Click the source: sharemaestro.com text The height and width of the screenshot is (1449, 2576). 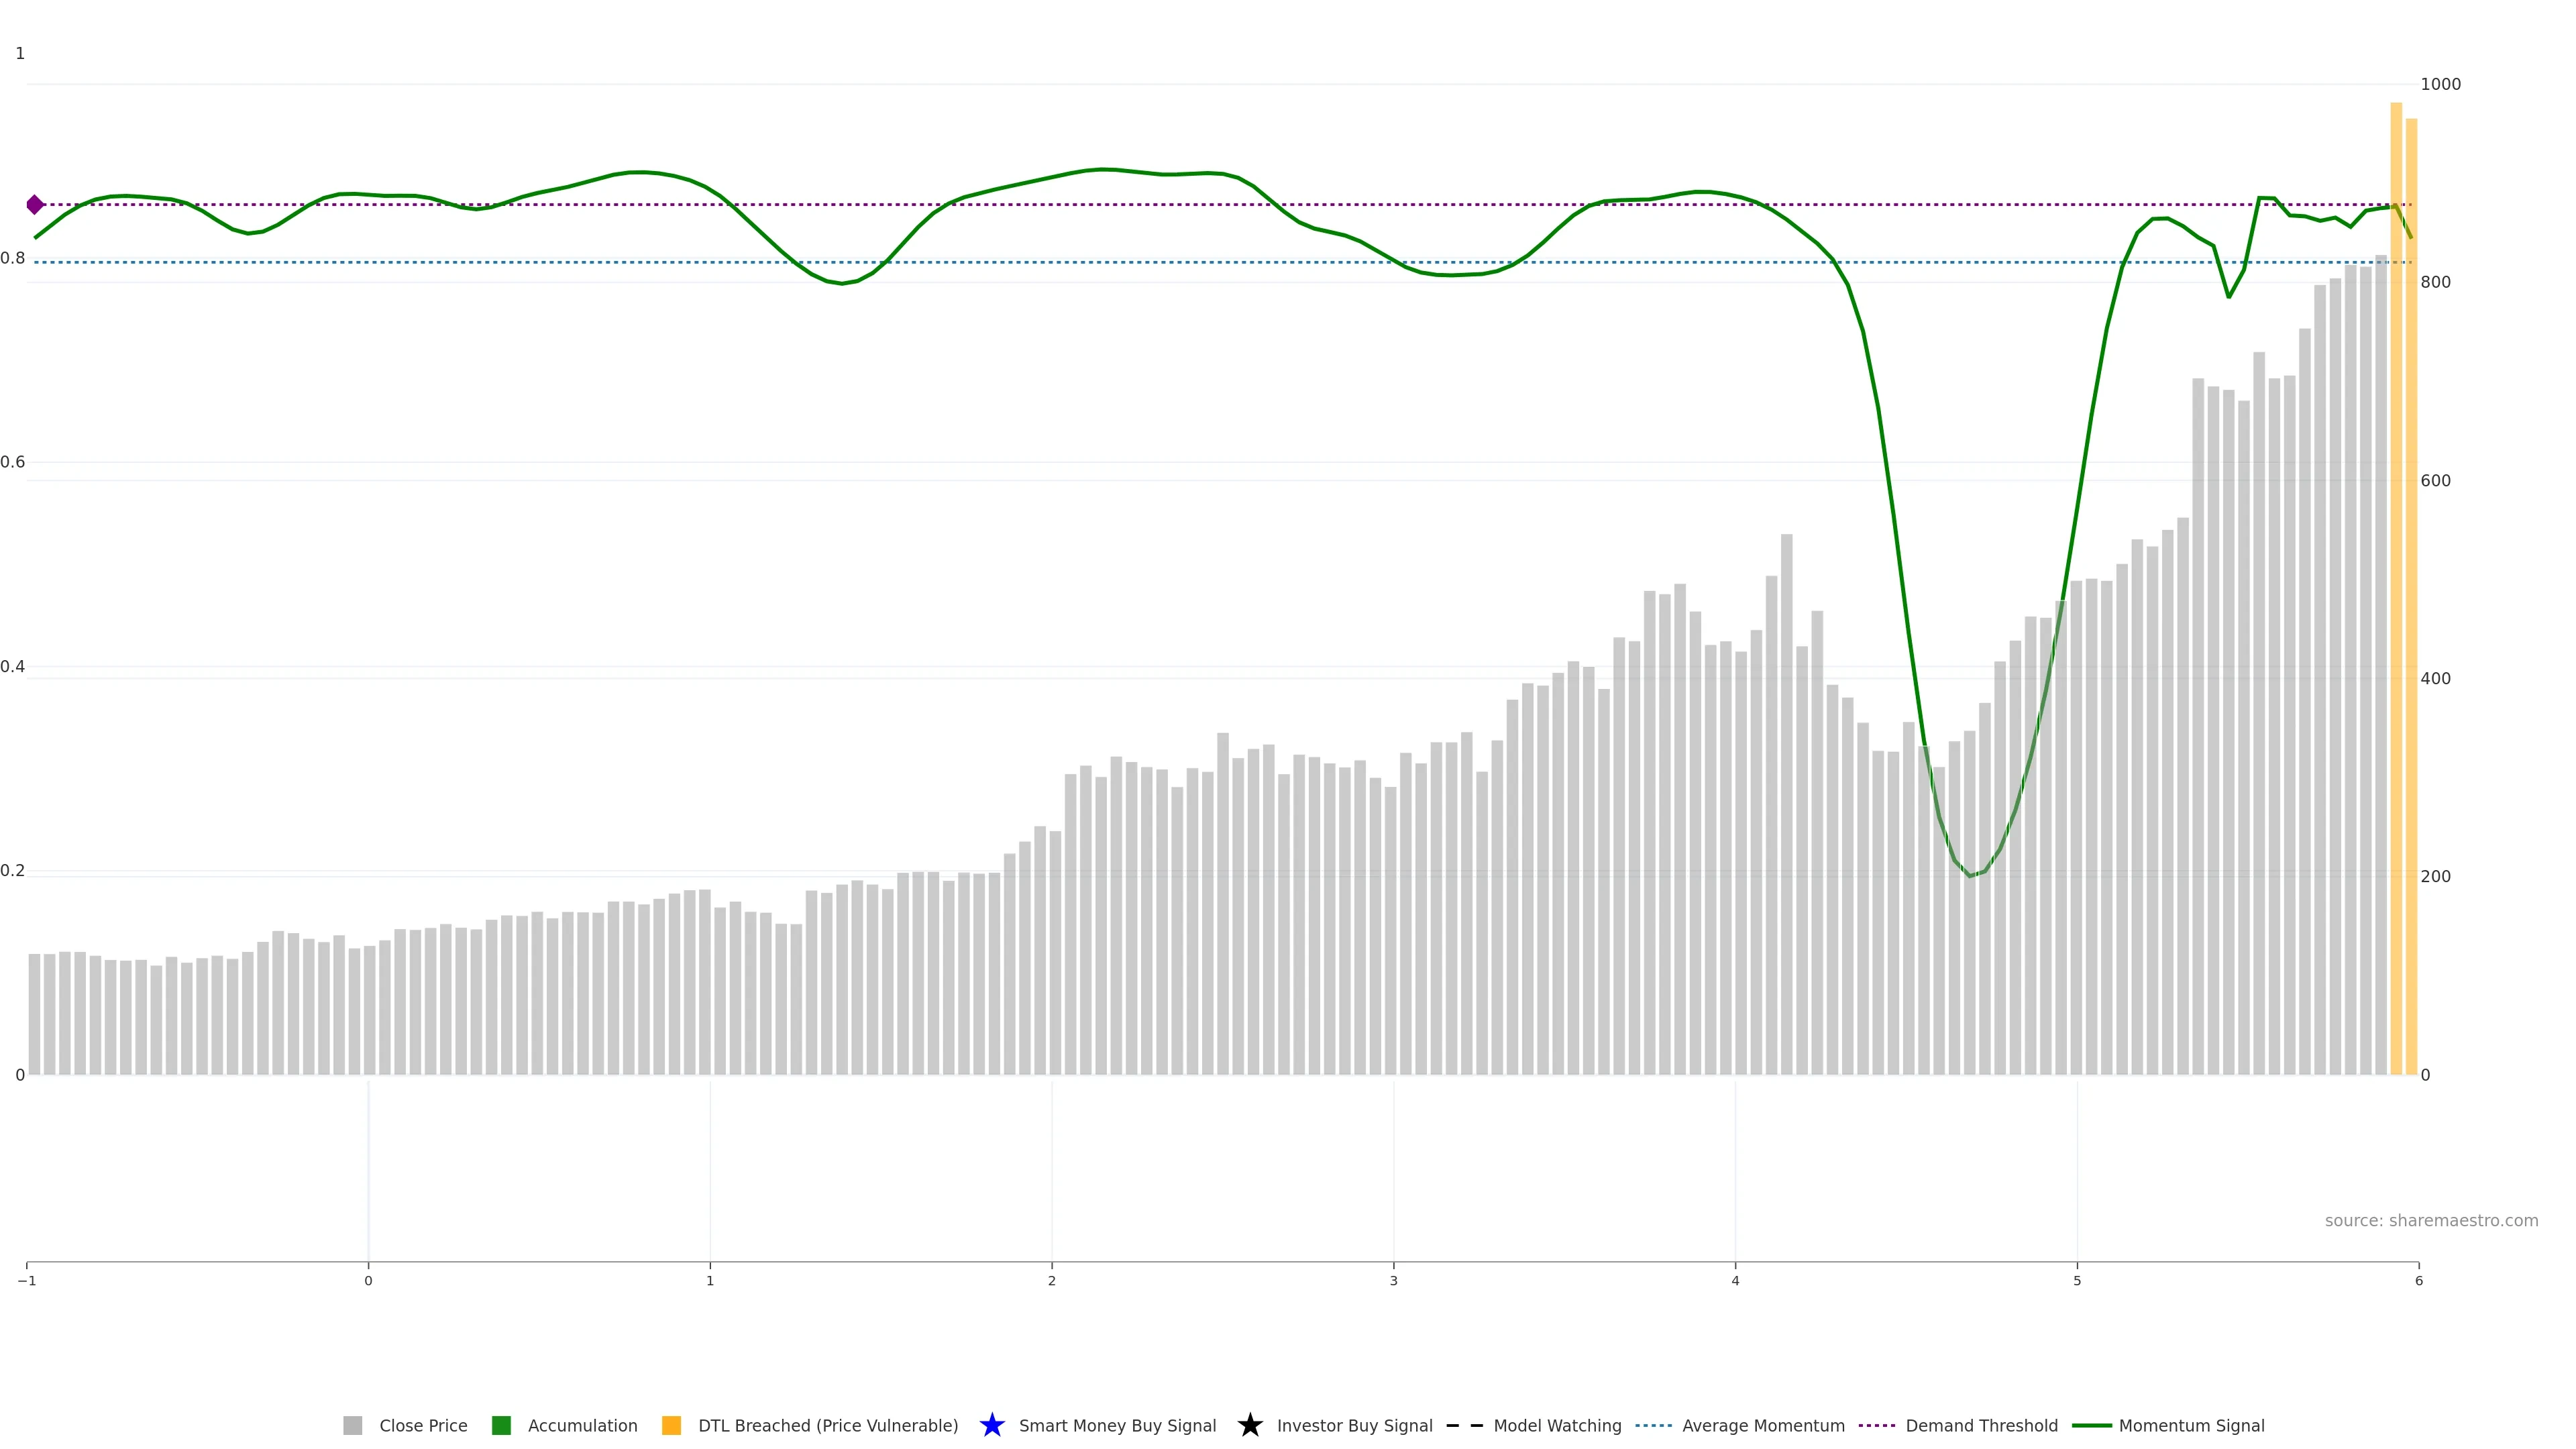point(2431,1220)
